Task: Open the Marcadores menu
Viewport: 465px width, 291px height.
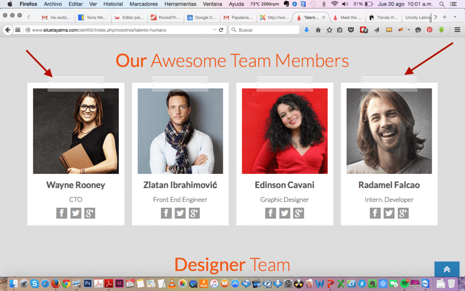Action: click(144, 4)
